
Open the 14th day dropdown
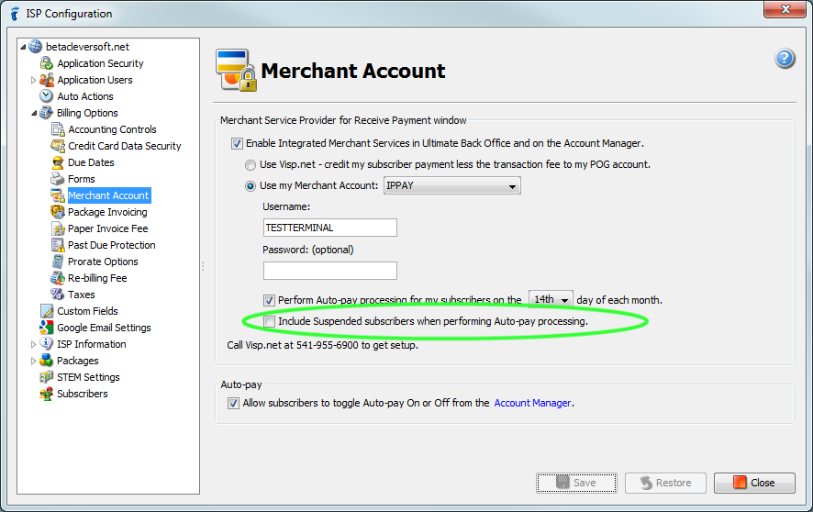pyautogui.click(x=551, y=299)
